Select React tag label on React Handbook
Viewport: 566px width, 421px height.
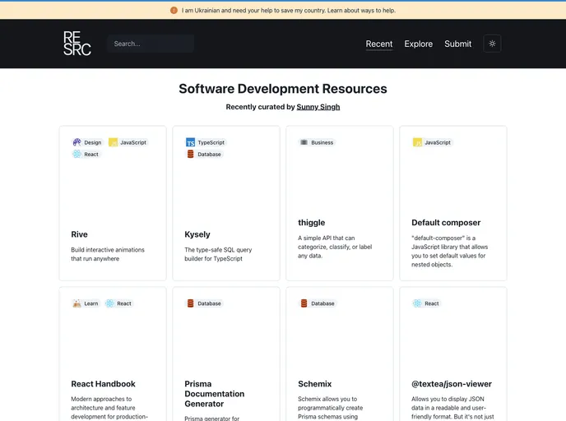(124, 303)
